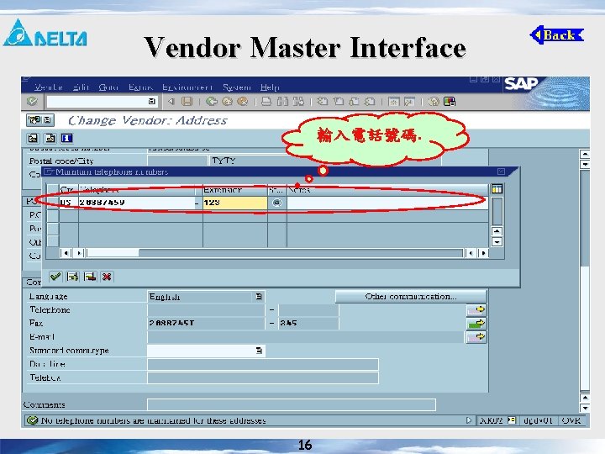Click the Extension column header
This screenshot has width=605, height=454.
tap(235, 189)
